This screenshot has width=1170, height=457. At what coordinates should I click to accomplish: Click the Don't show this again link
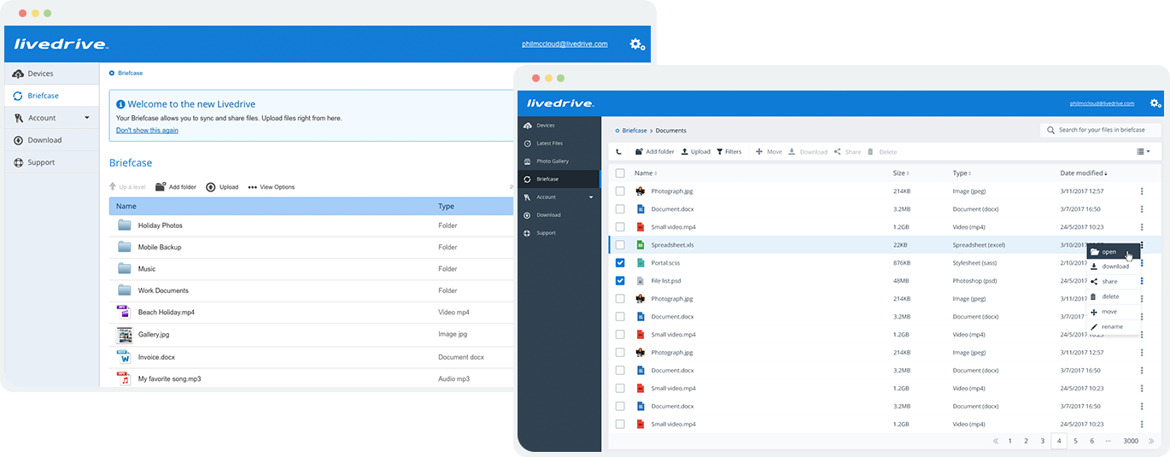coord(147,131)
